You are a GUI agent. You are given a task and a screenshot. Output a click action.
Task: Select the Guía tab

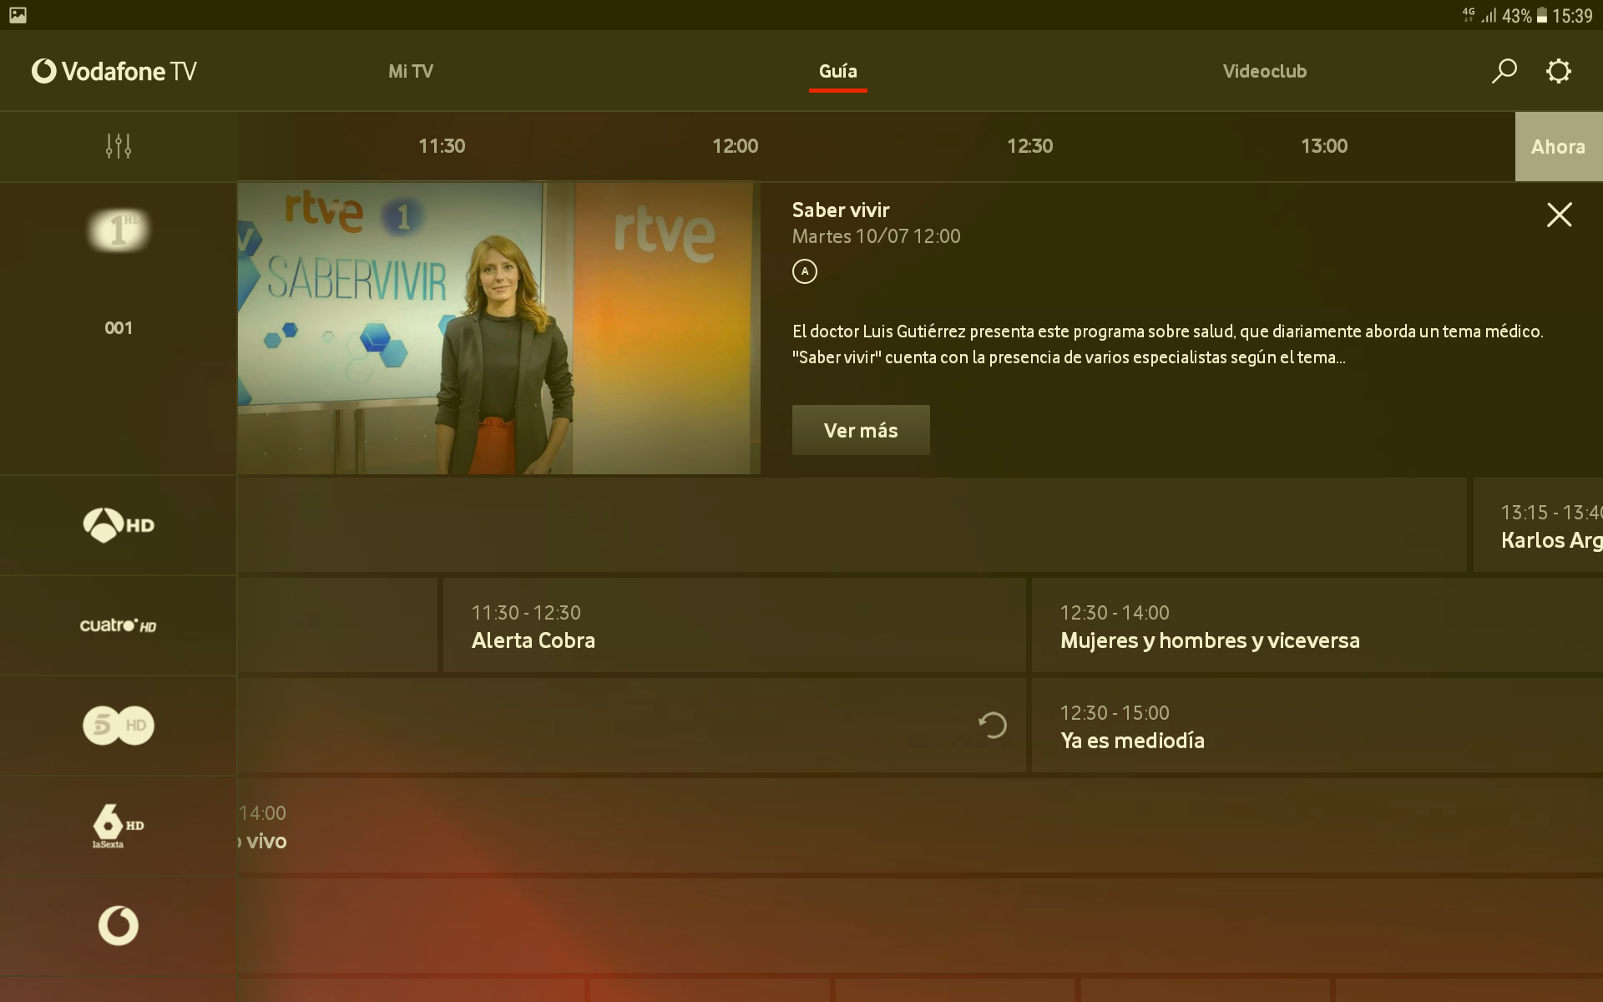837,71
